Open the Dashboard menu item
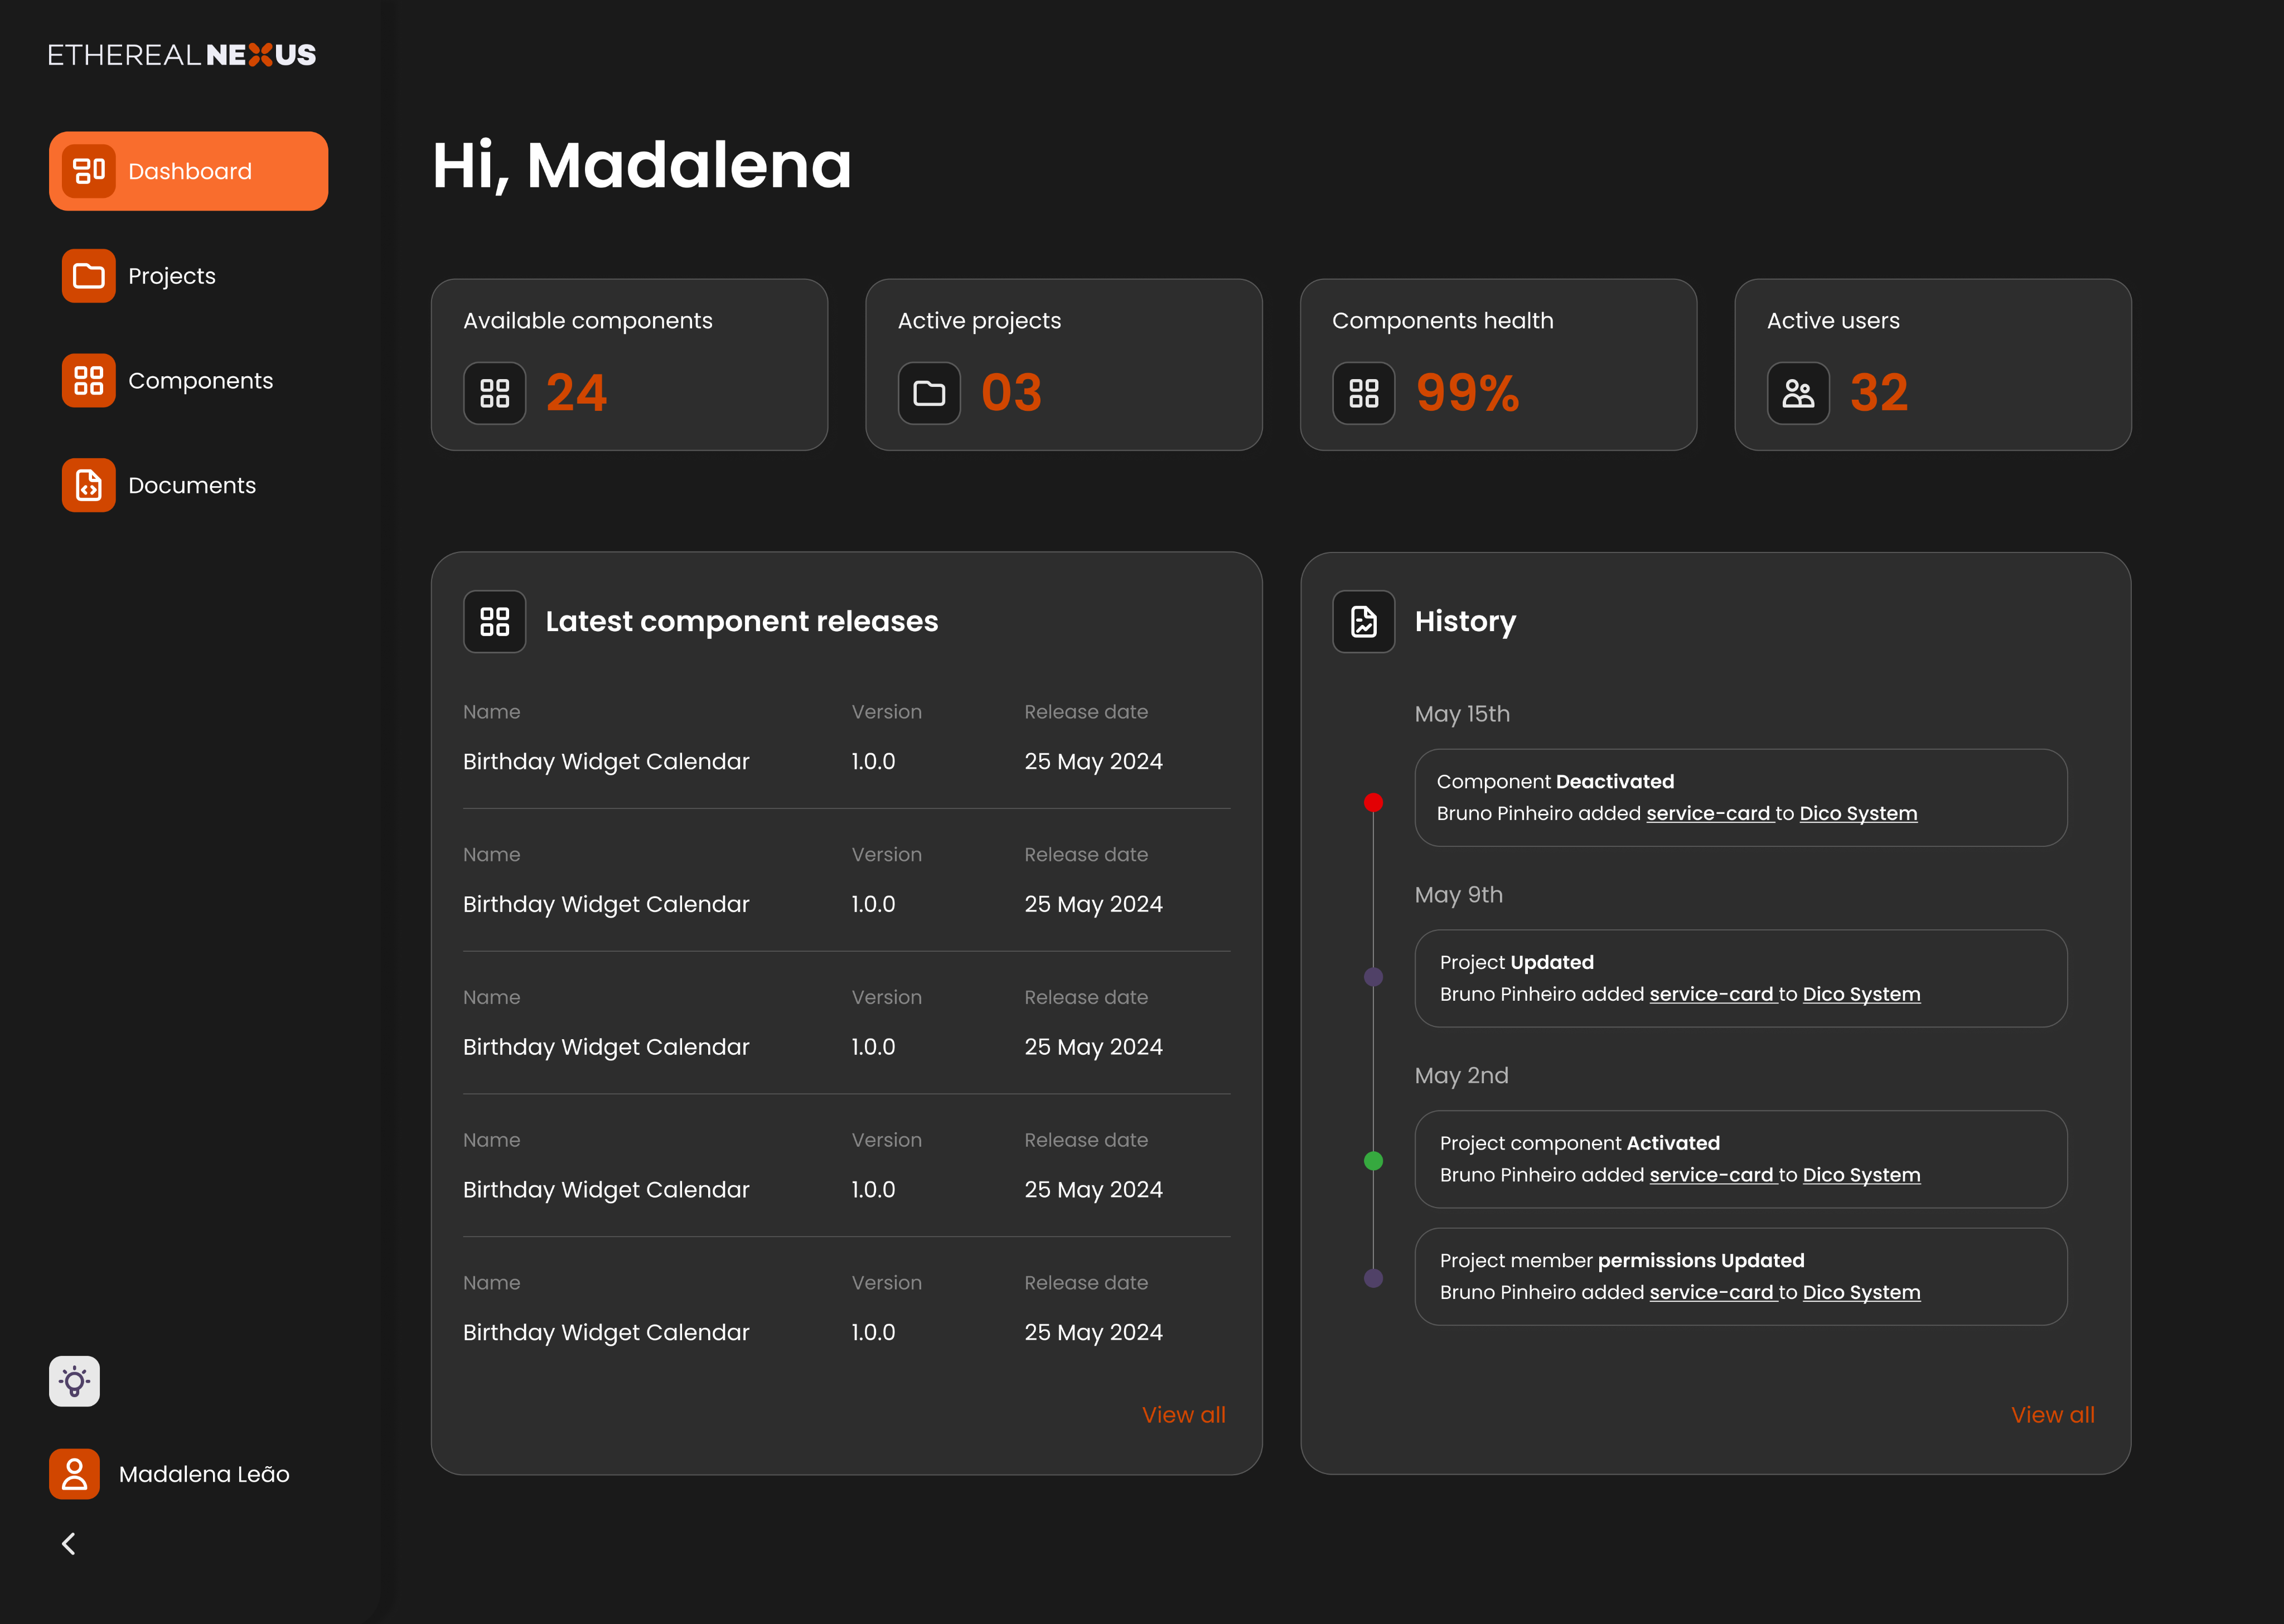This screenshot has width=2284, height=1624. 189,171
